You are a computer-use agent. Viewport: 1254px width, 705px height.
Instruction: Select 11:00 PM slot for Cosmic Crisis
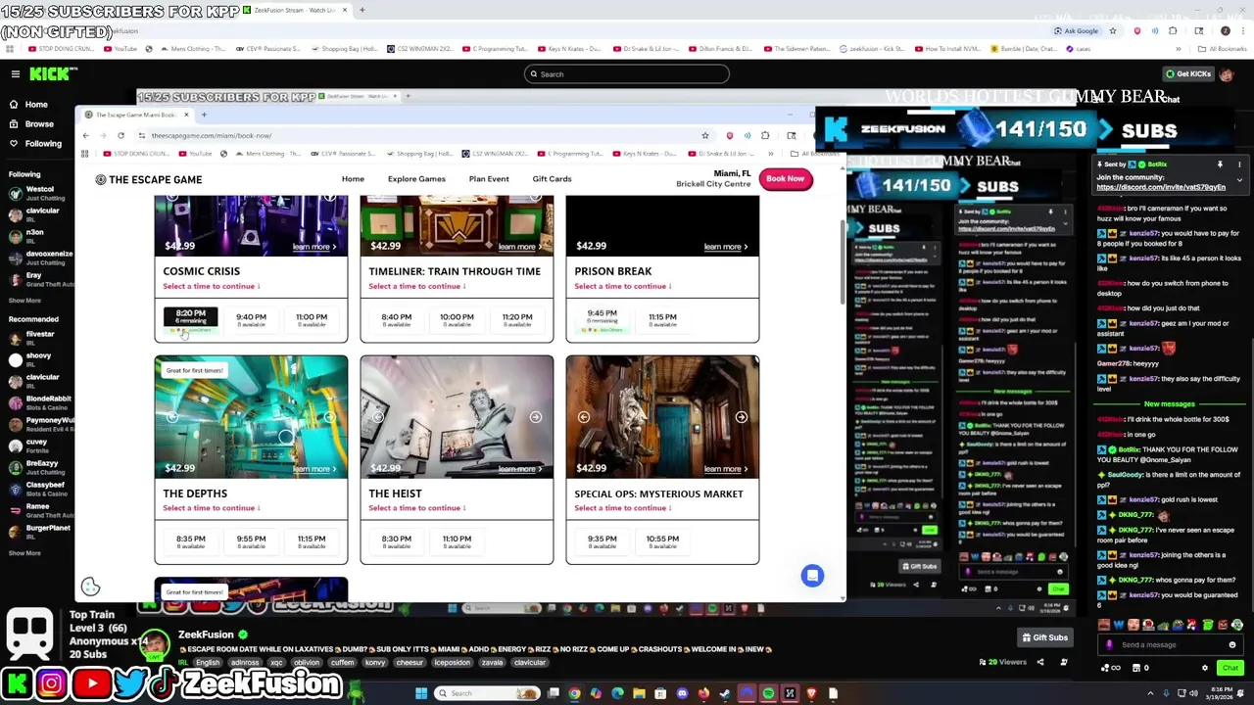312,320
